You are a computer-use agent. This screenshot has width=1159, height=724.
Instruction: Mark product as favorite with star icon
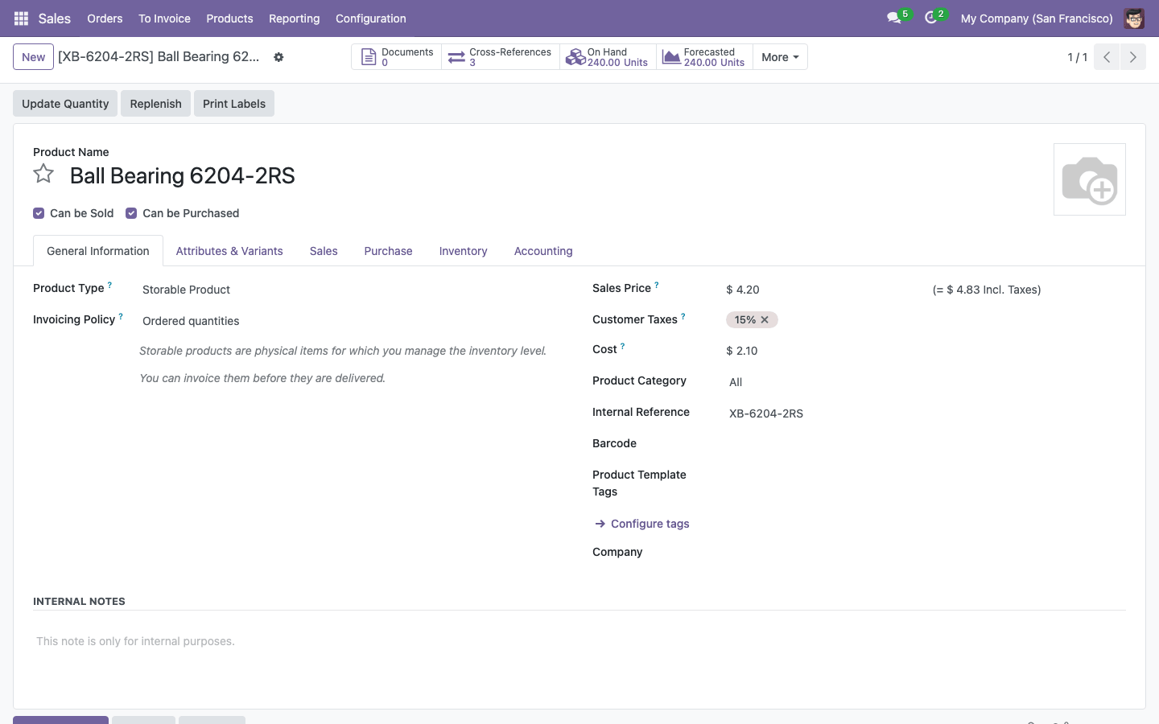point(43,174)
